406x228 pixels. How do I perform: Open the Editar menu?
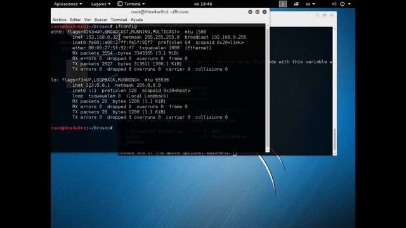[x=75, y=20]
